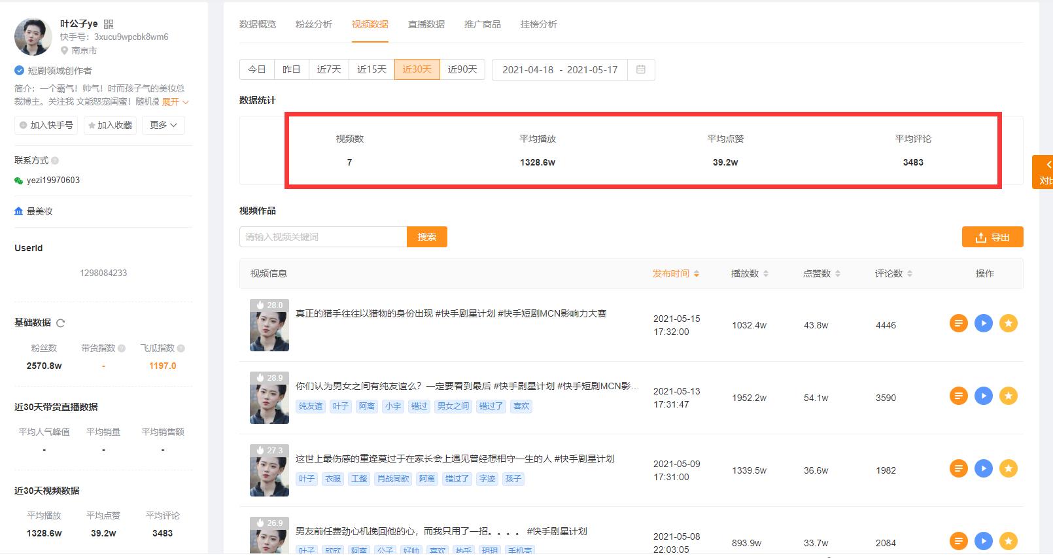1053x558 pixels.
Task: Click the 南京市 location pin icon
Action: pos(65,50)
